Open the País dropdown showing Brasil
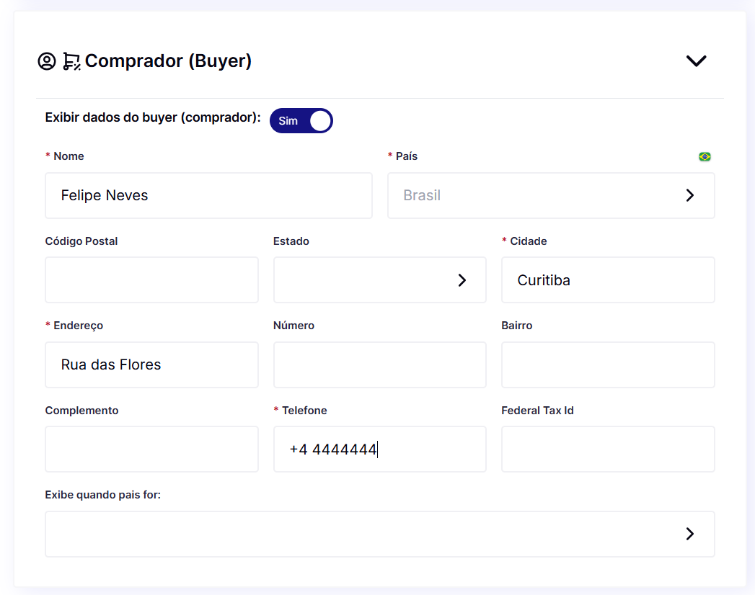Viewport: 755px width, 595px height. (550, 195)
